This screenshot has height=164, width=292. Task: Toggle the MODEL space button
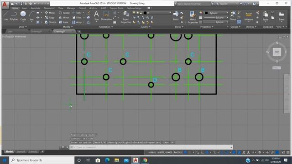(177, 152)
